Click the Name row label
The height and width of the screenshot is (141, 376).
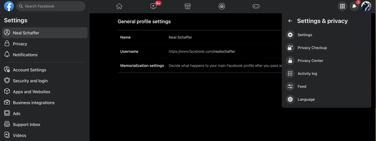click(125, 37)
